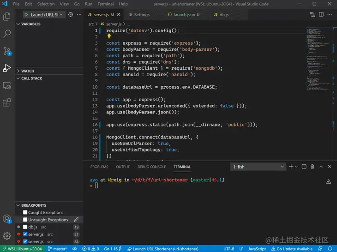Open the File menu

16,4
